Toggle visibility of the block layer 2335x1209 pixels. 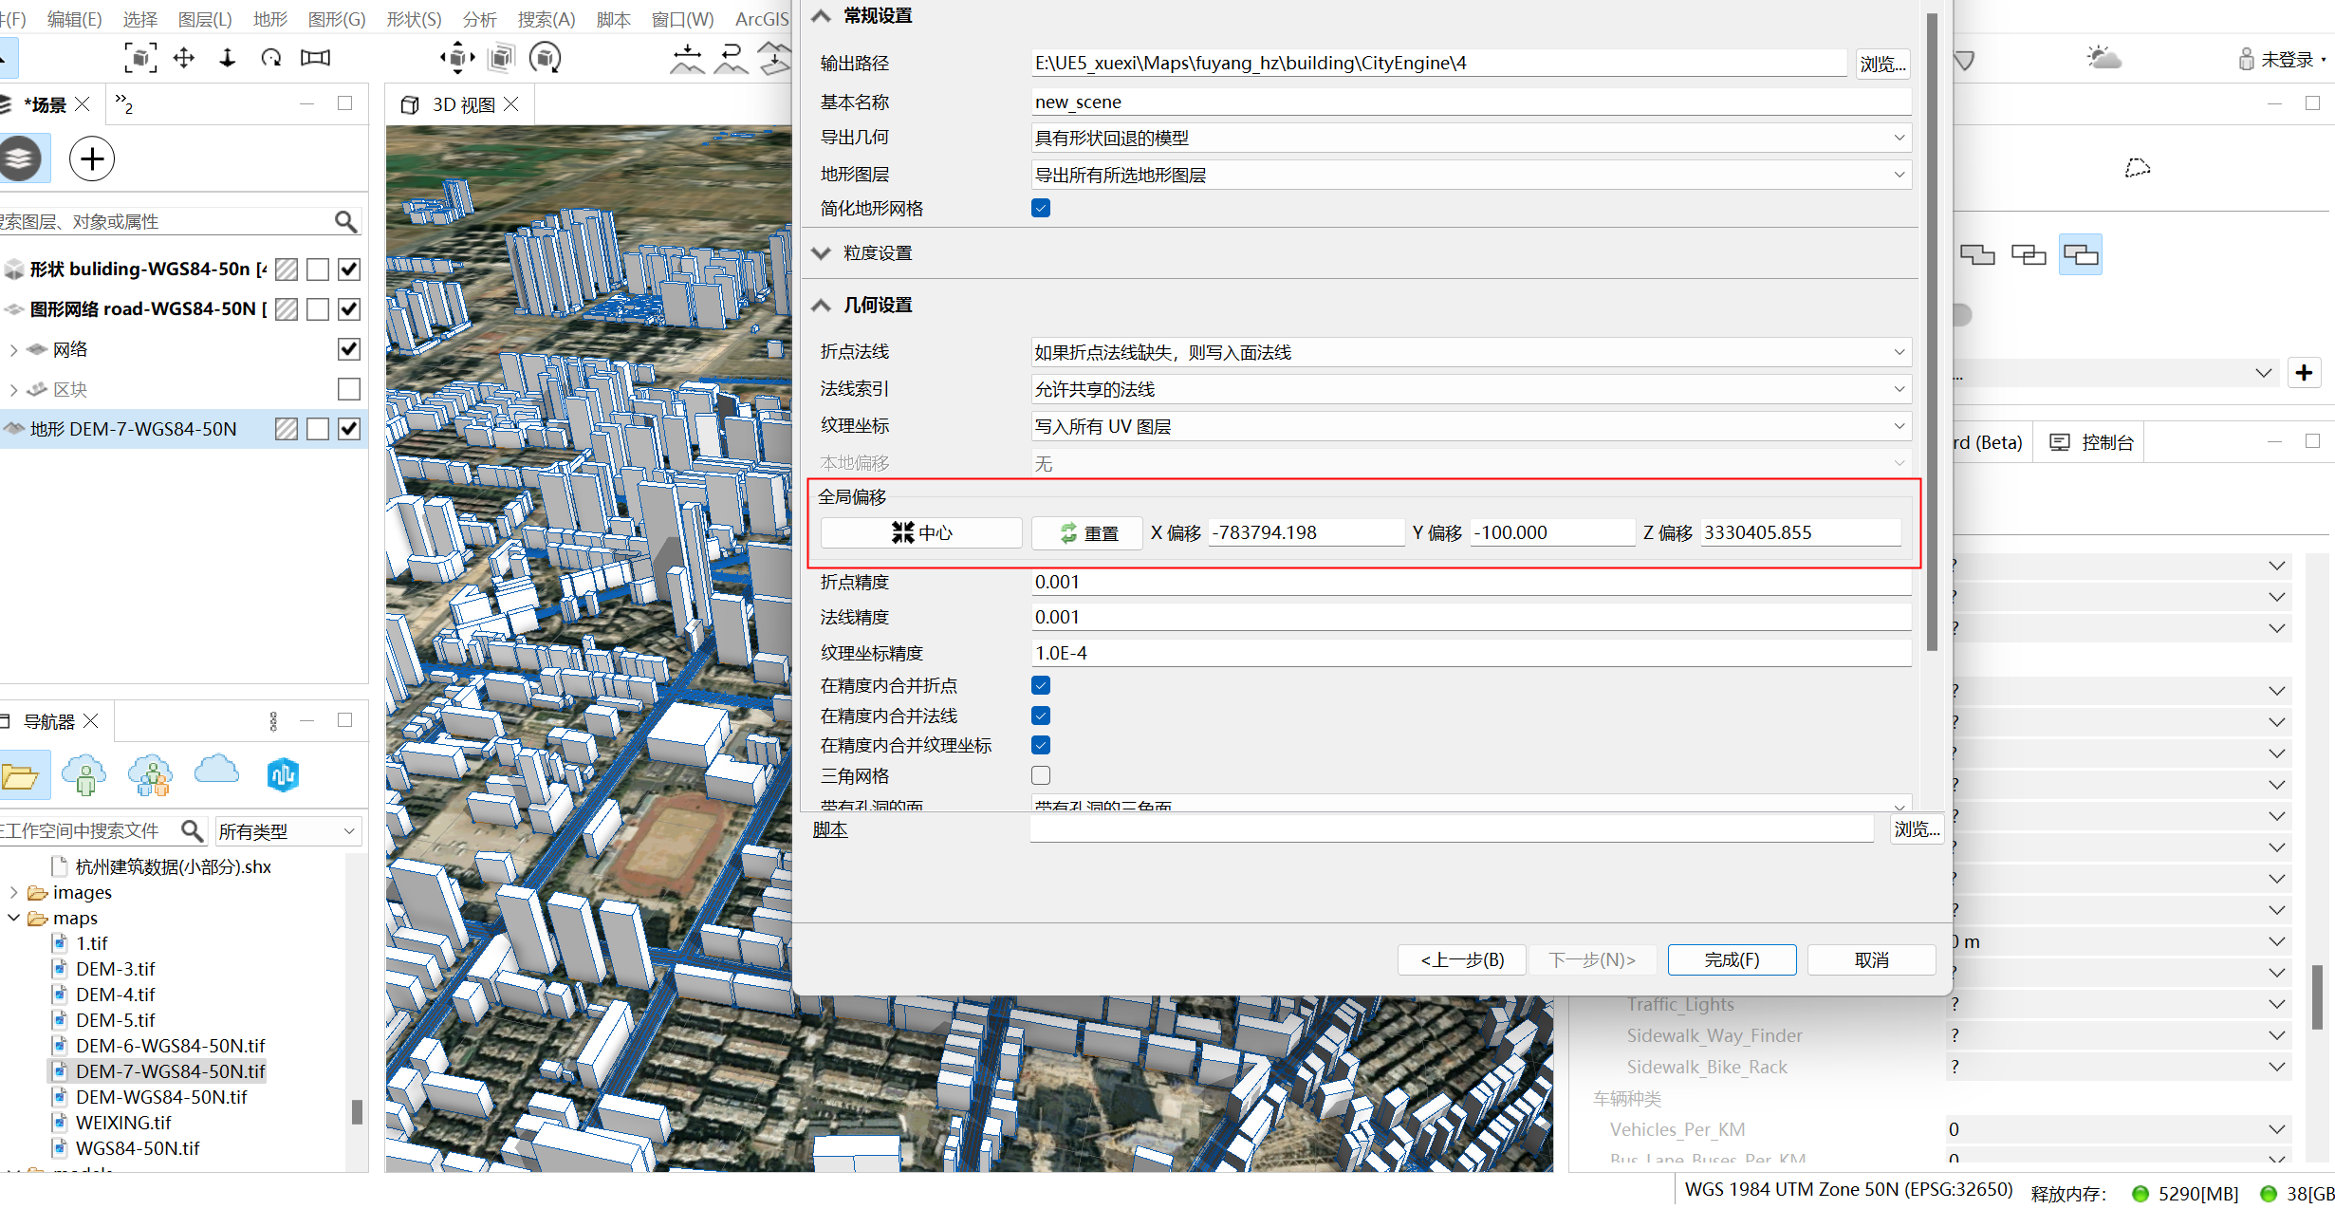(349, 389)
